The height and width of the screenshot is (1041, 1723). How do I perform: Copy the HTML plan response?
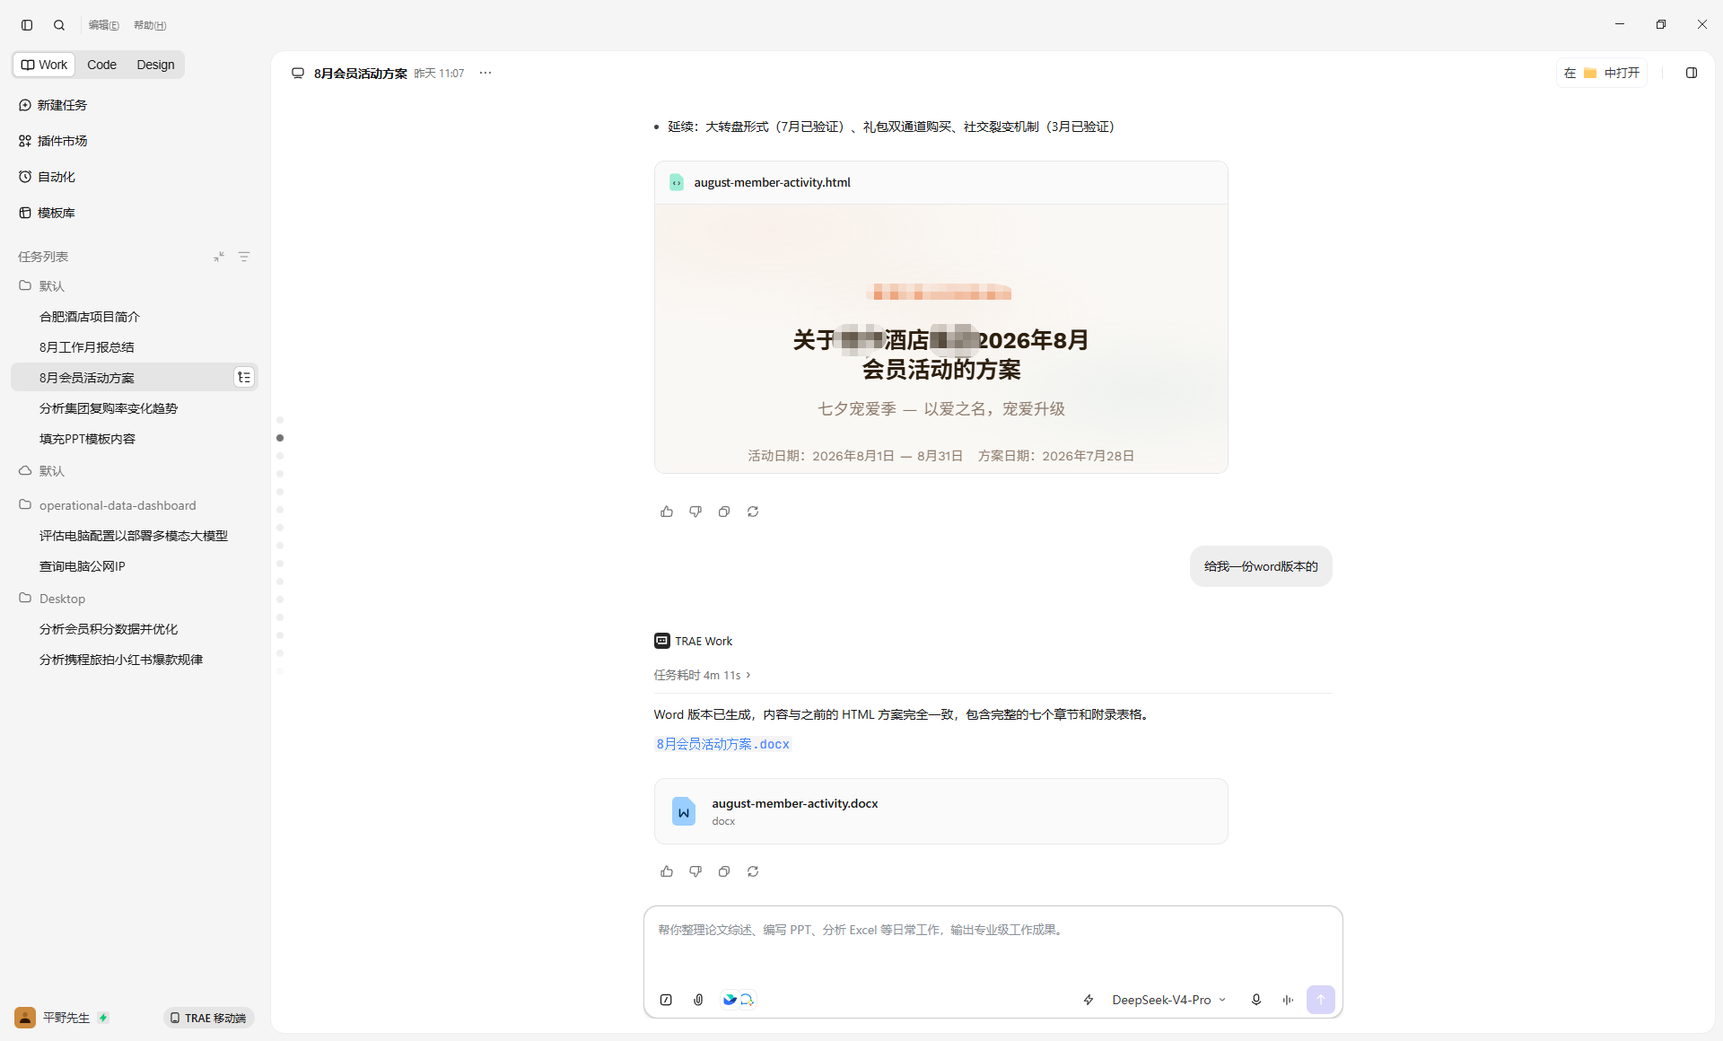point(724,512)
